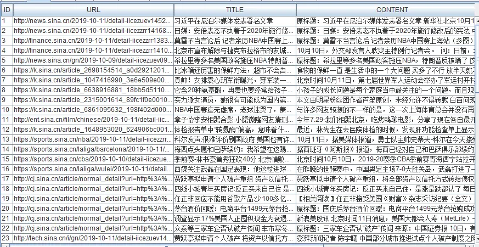Viewport: 479px width, 247px height.
Task: Select the URL with article_6861095632
Action: click(x=93, y=110)
